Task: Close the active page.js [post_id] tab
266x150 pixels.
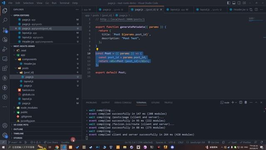Action: point(161,10)
